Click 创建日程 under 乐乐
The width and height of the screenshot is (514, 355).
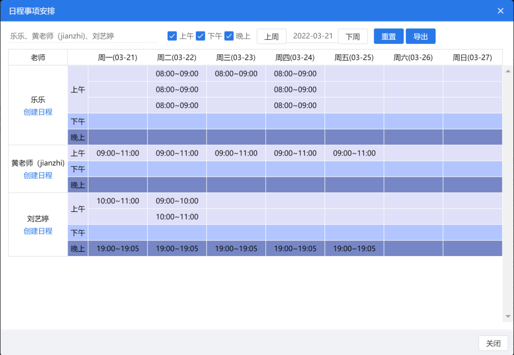(x=38, y=112)
